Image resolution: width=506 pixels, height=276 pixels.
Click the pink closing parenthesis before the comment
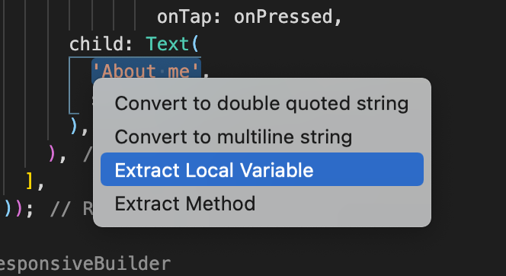click(x=52, y=154)
